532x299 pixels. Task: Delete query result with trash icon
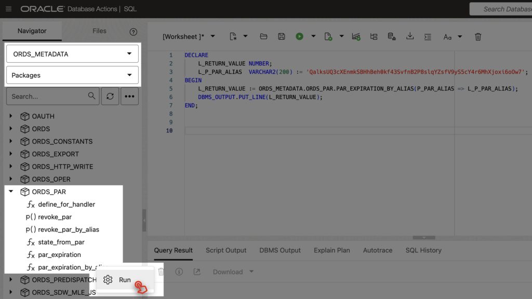pyautogui.click(x=161, y=271)
